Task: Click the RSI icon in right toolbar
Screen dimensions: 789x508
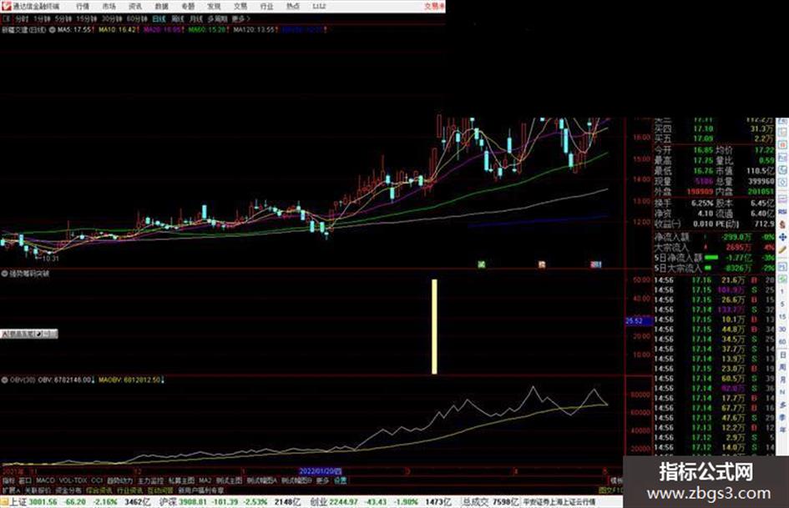Action: tap(782, 213)
